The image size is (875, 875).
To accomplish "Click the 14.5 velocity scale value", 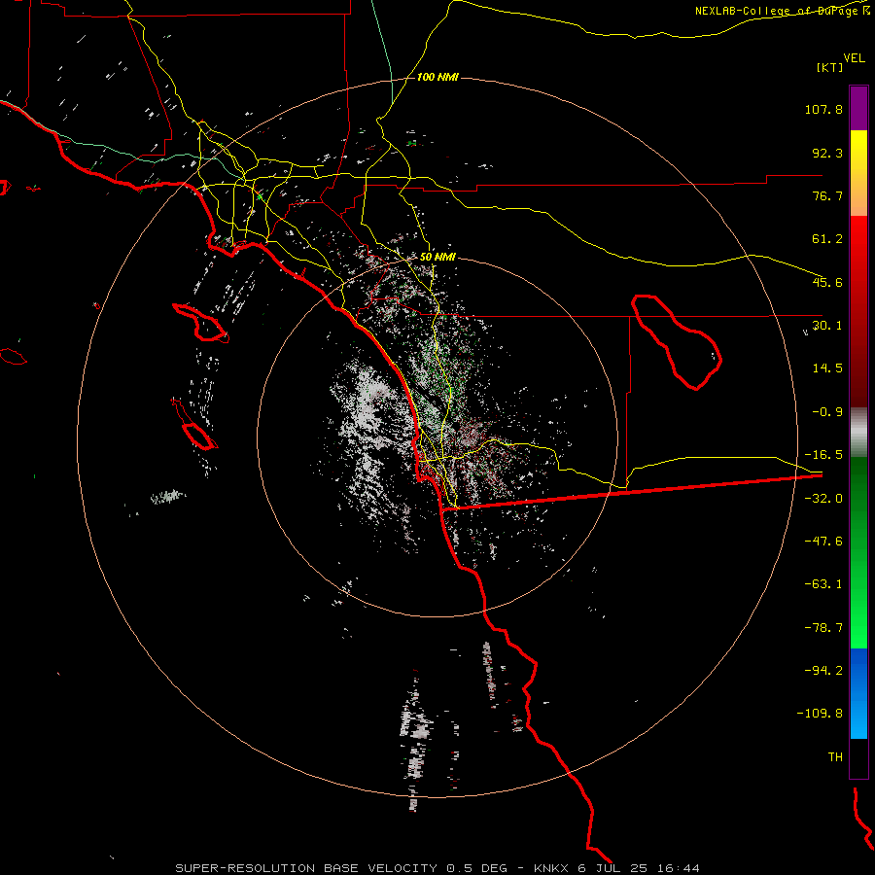I will 827,368.
